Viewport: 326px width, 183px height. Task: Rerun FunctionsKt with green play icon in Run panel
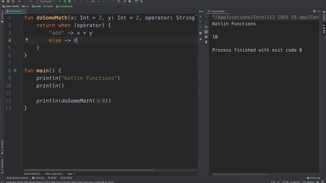coord(201,17)
